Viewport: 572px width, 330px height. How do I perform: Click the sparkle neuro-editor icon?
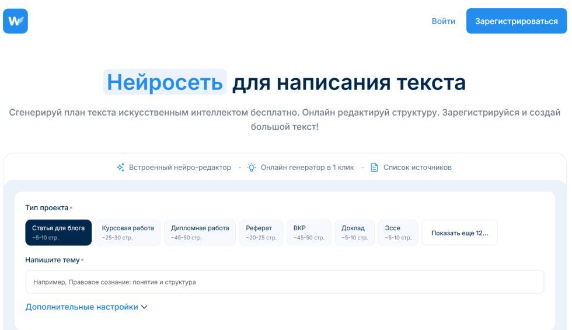pos(120,167)
